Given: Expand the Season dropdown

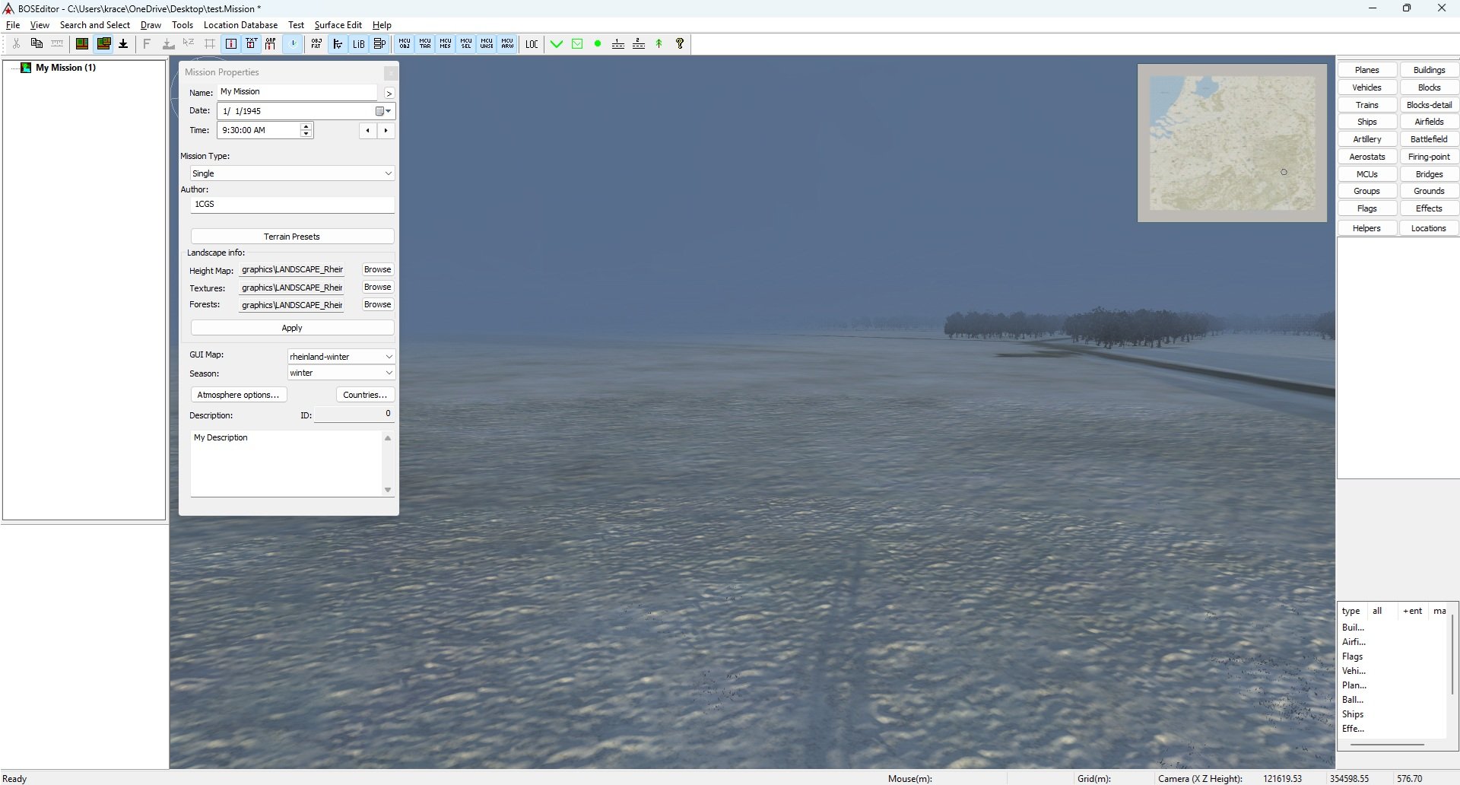Looking at the screenshot, I should [341, 373].
